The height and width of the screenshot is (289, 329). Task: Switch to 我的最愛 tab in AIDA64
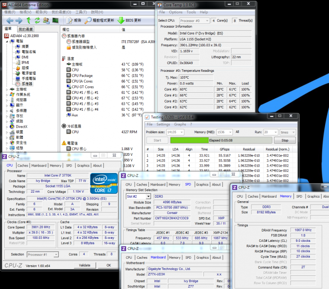(27, 29)
